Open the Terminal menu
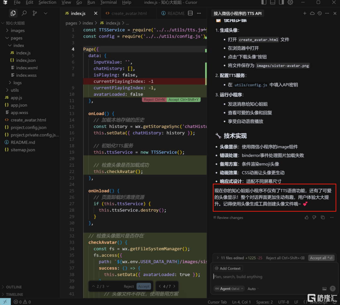 tap(108, 3)
